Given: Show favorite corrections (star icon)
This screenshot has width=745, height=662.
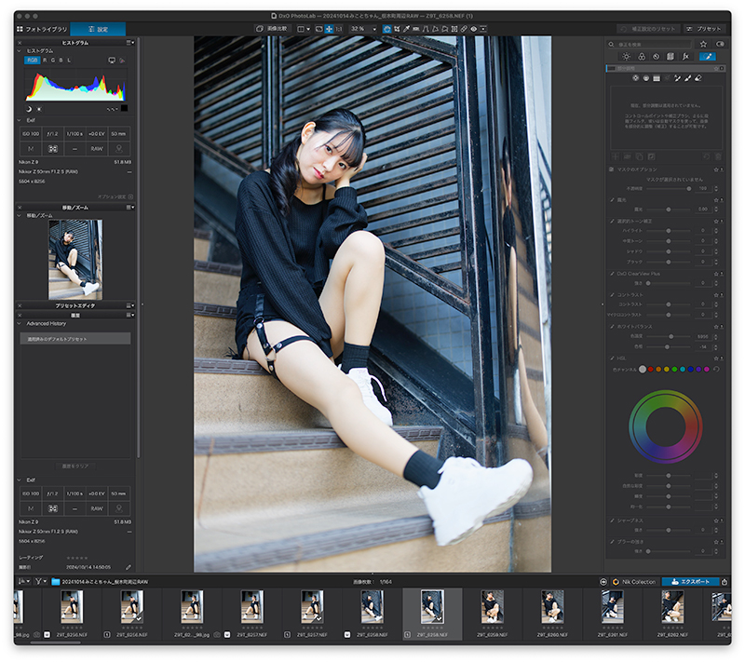Looking at the screenshot, I should click(x=703, y=44).
